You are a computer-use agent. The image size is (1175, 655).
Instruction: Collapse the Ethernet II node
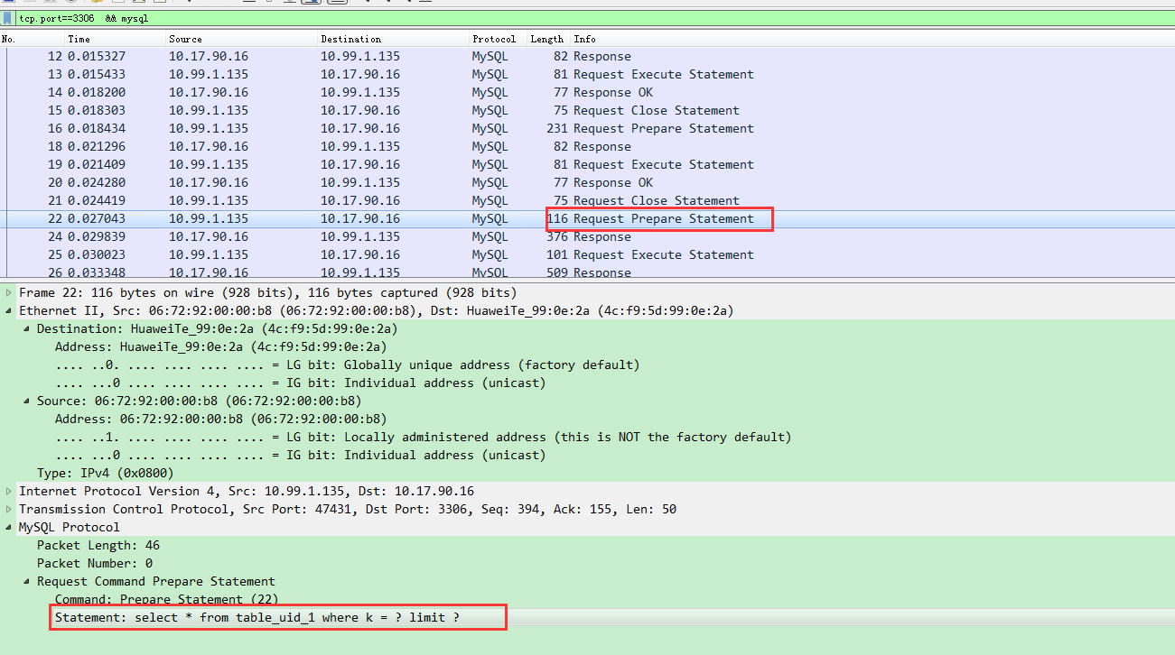click(10, 310)
